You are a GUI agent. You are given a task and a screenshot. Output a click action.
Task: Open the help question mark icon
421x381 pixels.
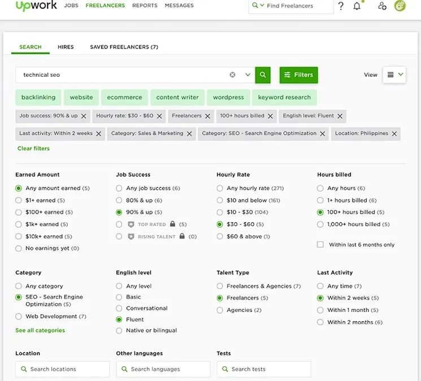tap(341, 6)
